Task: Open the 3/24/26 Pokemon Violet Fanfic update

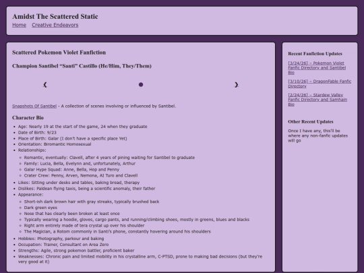Action: click(x=317, y=68)
